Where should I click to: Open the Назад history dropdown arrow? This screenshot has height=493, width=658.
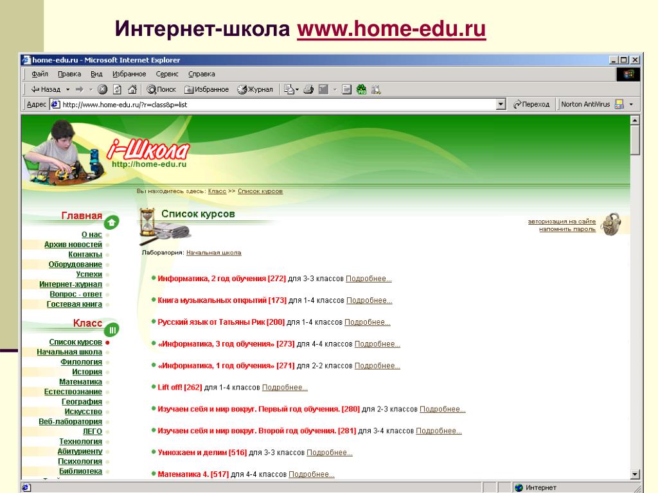click(67, 89)
